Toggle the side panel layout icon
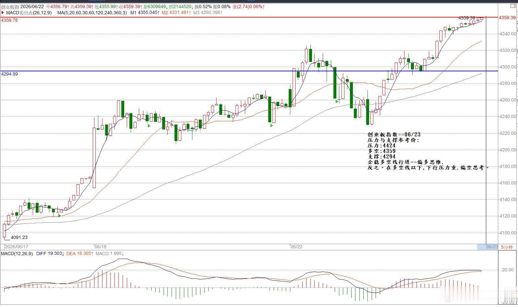The height and width of the screenshot is (307, 518). click(513, 6)
